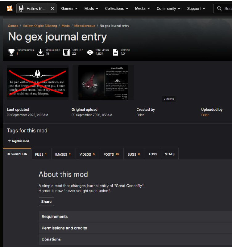Screen dimensions: 232x247
Task: Click the Hollow Knight game icon
Action: (21, 9)
